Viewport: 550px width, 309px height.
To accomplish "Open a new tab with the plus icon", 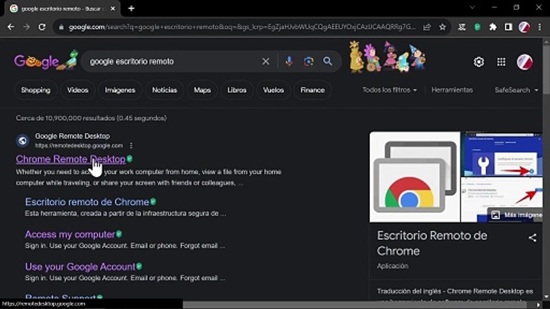I will tap(131, 8).
